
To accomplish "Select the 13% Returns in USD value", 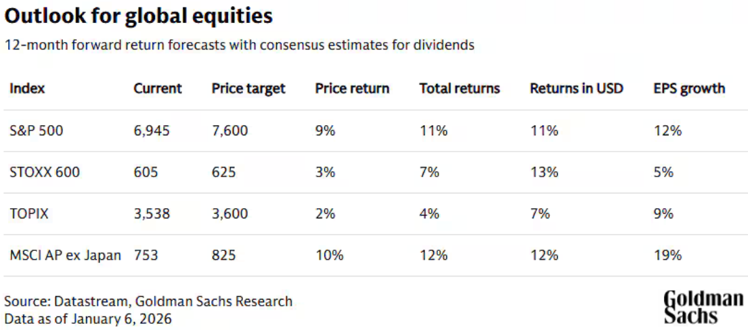I will (x=544, y=172).
